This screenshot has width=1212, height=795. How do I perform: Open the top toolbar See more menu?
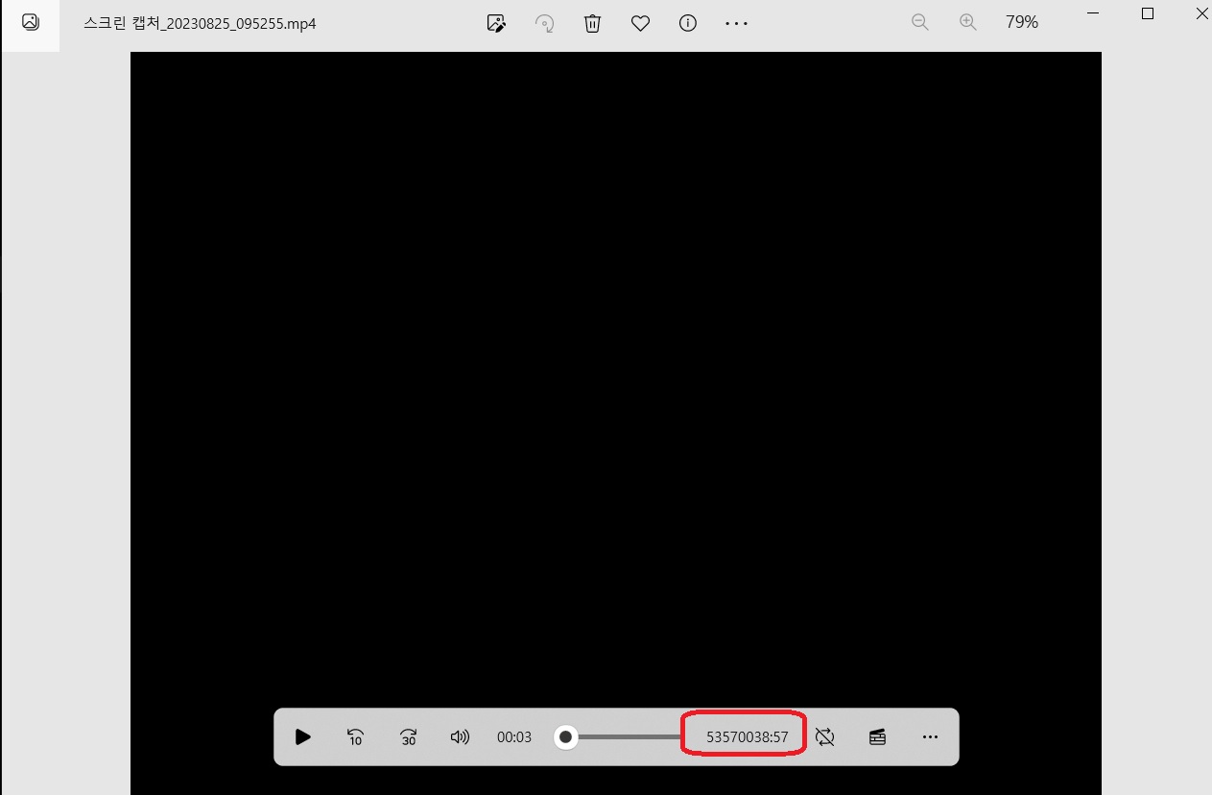(x=736, y=23)
